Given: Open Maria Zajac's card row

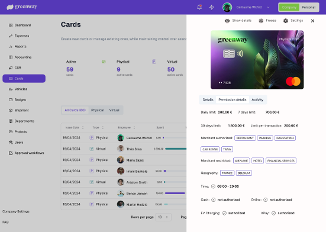Looking at the screenshot, I should tap(124, 160).
